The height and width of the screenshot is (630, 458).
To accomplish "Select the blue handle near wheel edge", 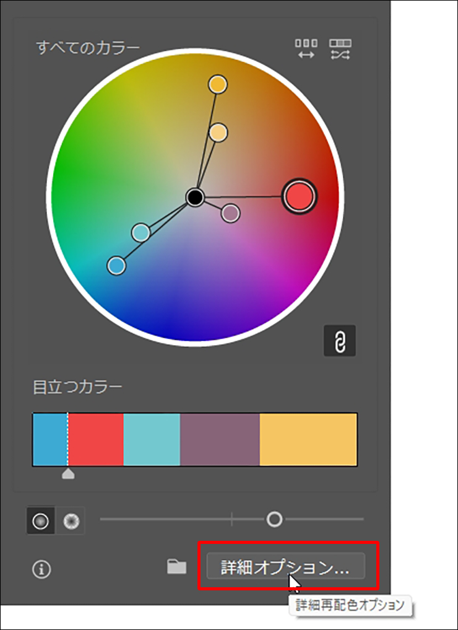I will pyautogui.click(x=116, y=266).
